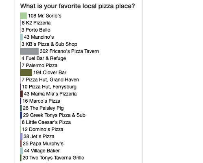Select the 3 Porto Bello entry
This screenshot has width=203, height=163.
pyautogui.click(x=36, y=30)
